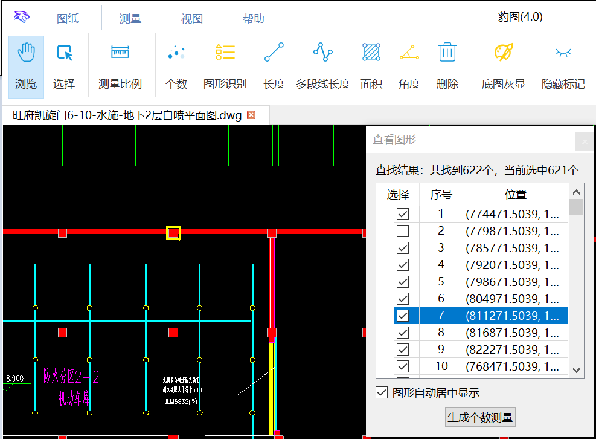The image size is (596, 439).
Task: Activate the 选择 selection tool
Action: pyautogui.click(x=64, y=67)
